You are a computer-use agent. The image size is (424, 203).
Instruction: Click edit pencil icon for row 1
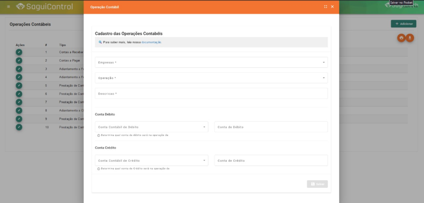click(19, 52)
